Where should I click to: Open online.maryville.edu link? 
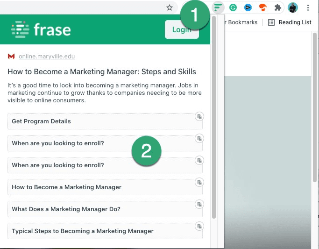[x=47, y=57]
